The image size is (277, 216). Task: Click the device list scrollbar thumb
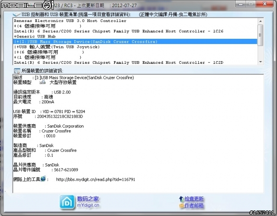[261, 35]
